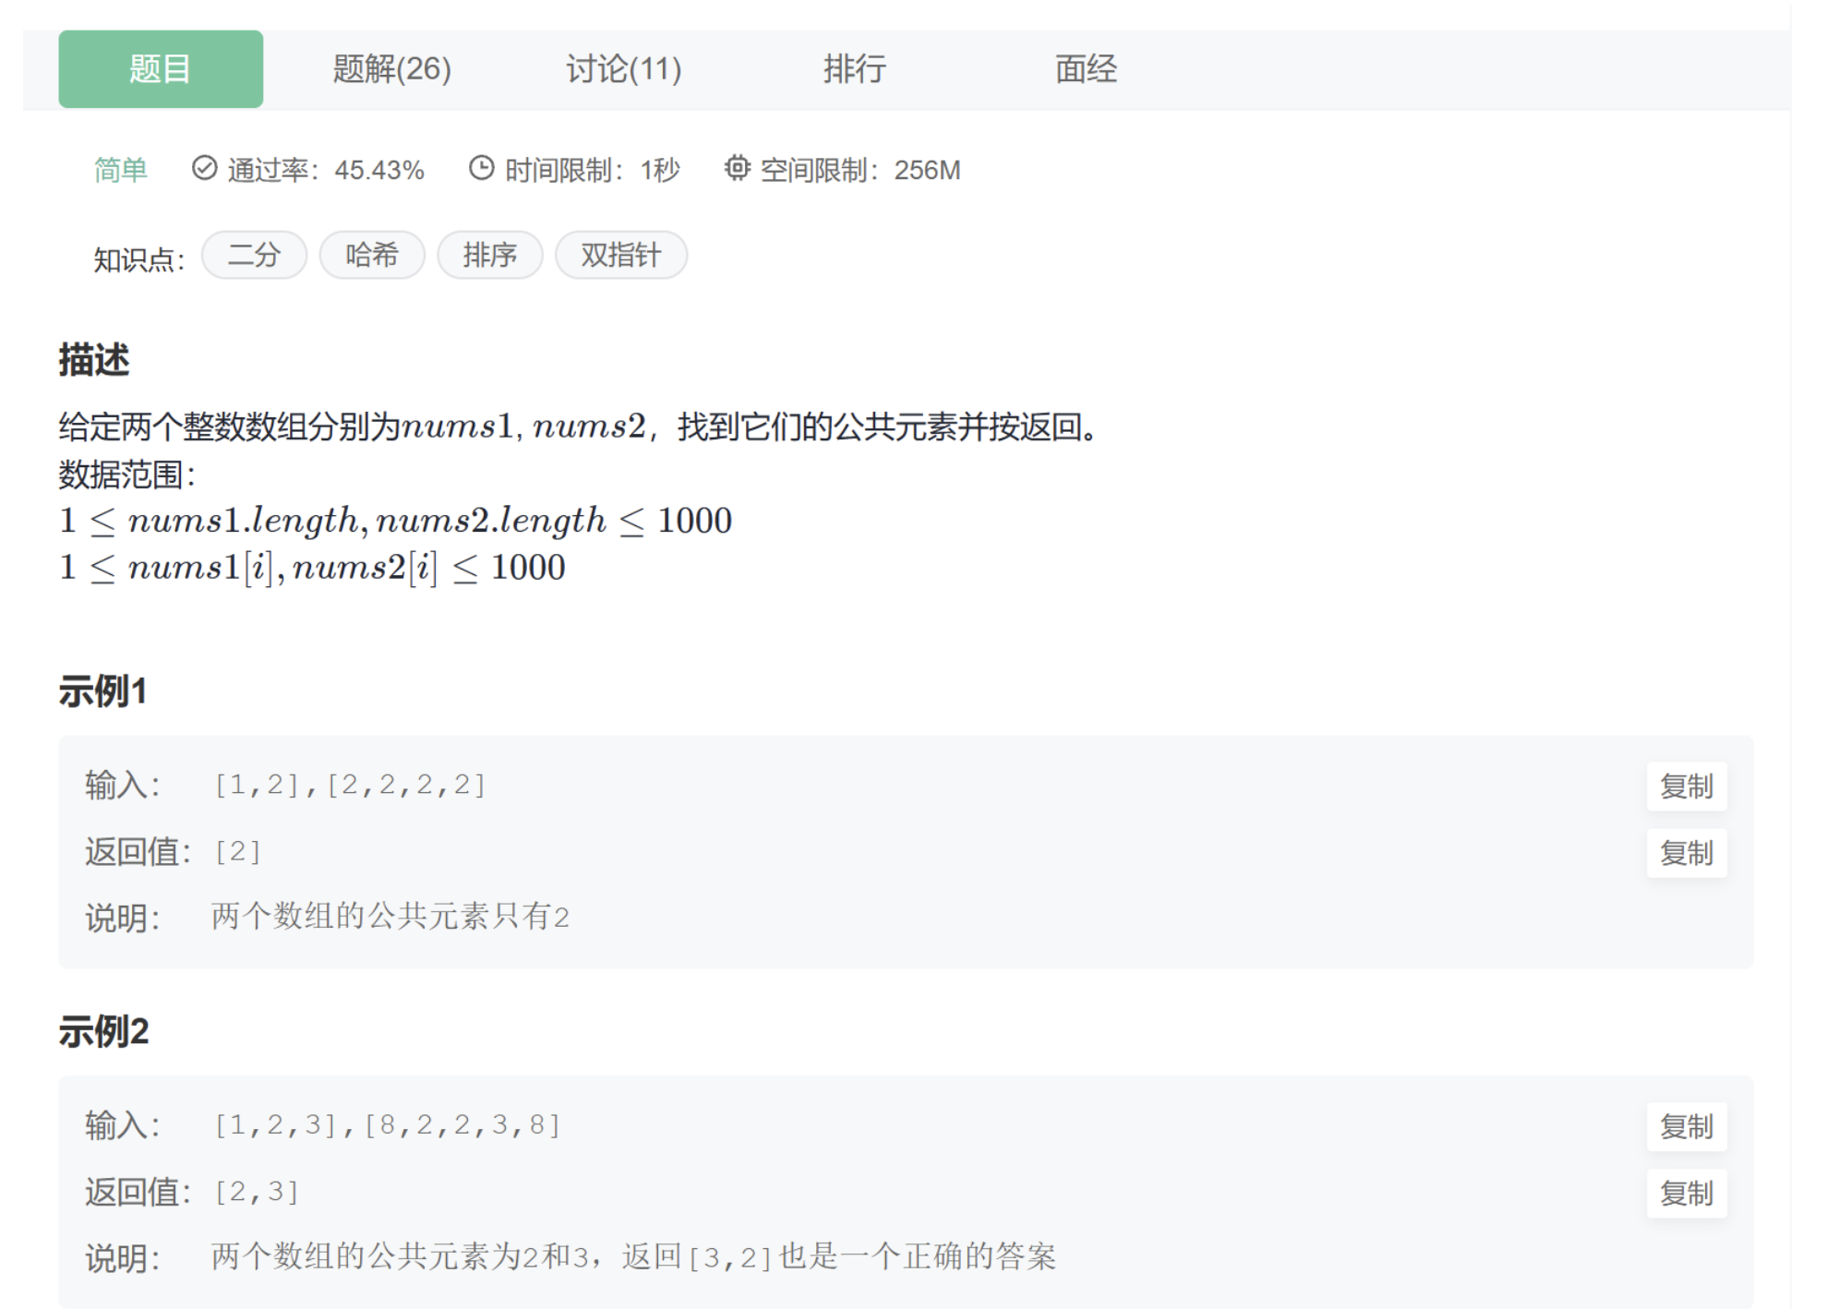The height and width of the screenshot is (1309, 1826).
Task: Select the 排序 knowledge tag
Action: (490, 256)
